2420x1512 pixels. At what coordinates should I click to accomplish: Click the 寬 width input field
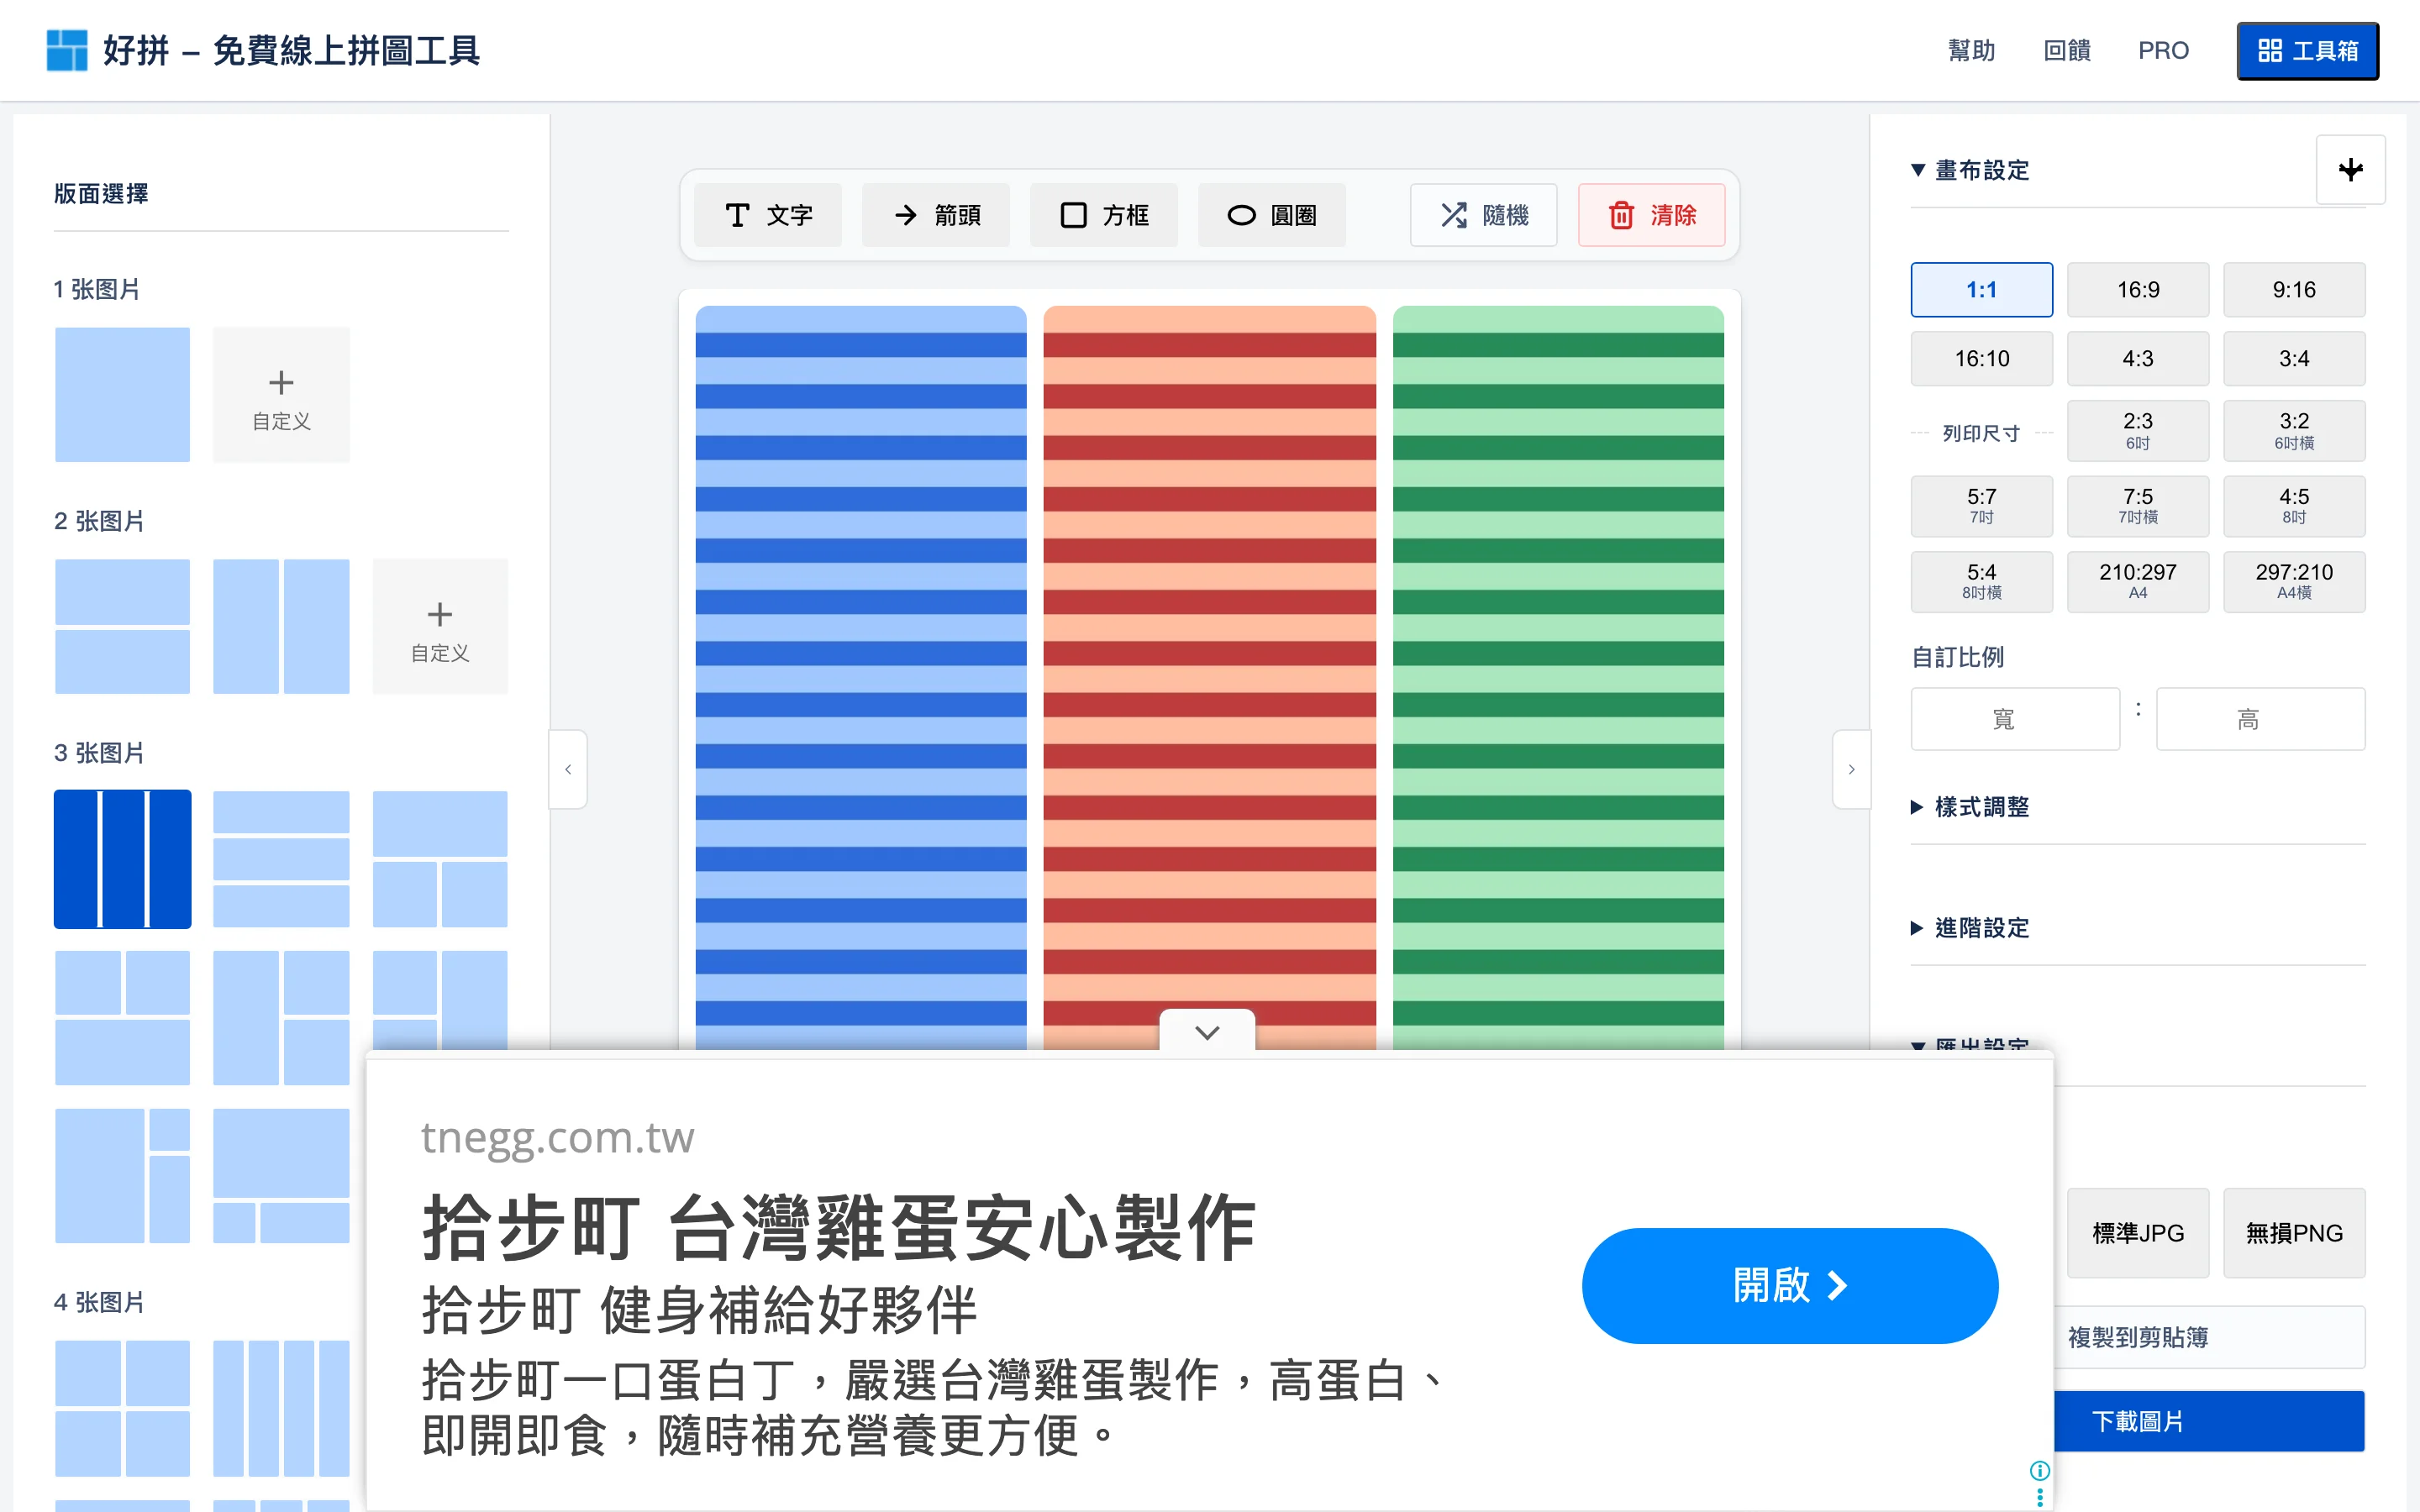click(2015, 719)
